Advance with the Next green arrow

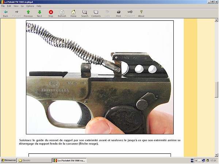click(x=39, y=13)
